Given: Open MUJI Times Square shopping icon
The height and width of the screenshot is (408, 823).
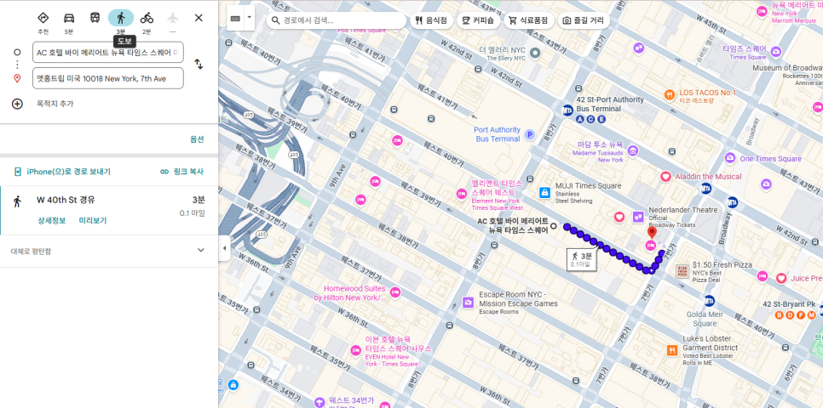Looking at the screenshot, I should pyautogui.click(x=544, y=193).
